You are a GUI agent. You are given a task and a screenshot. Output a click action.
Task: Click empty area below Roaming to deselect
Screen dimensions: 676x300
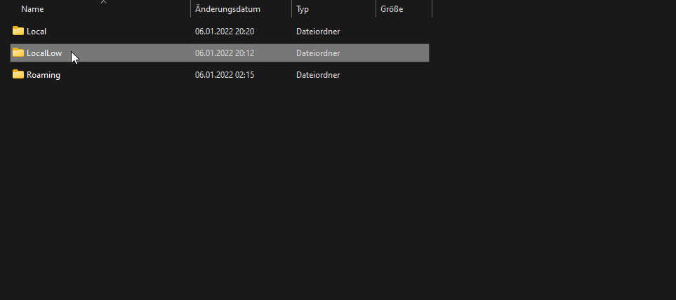(216, 181)
